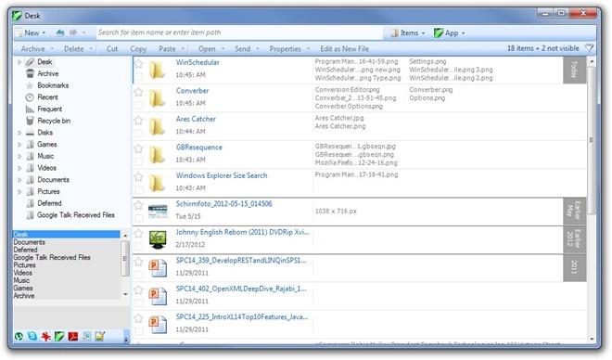Viewport: 612px width, 360px height.
Task: Open the Open toolbar menu
Action: click(210, 49)
